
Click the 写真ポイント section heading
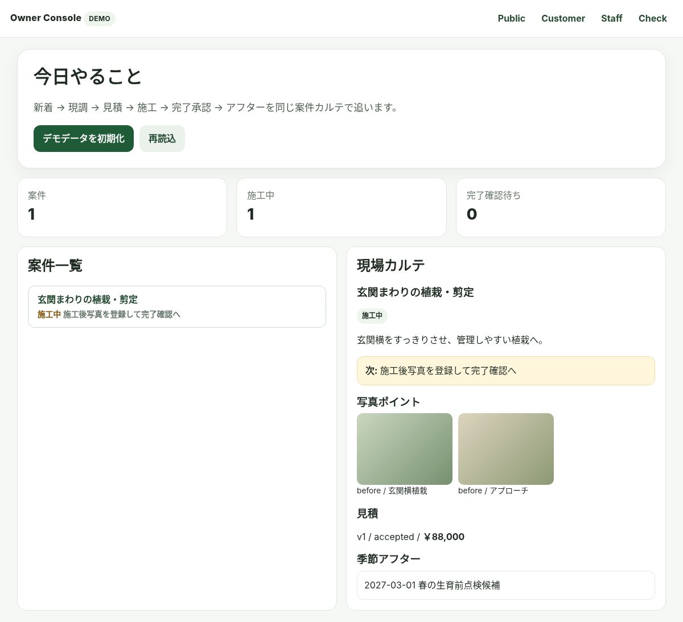pos(388,402)
